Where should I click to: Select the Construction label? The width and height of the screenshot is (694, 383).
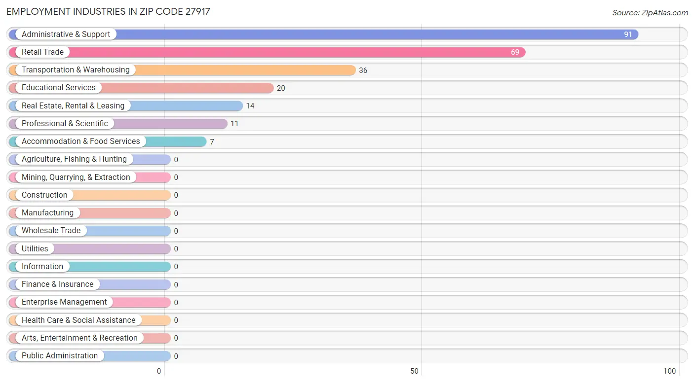(x=44, y=195)
